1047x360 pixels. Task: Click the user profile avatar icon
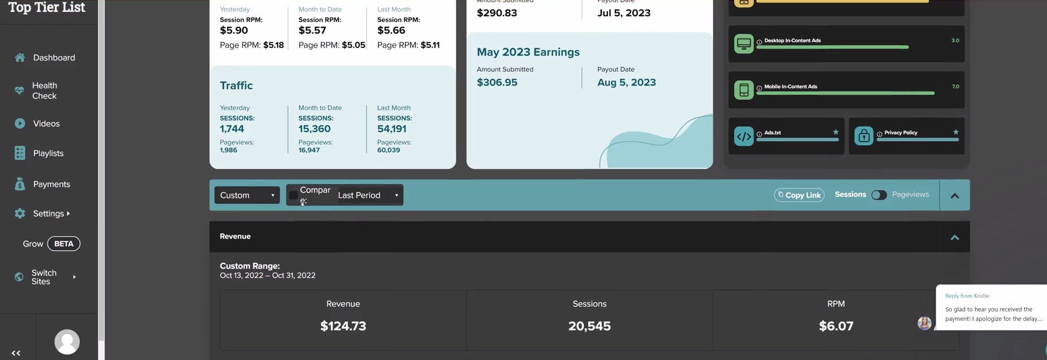67,342
